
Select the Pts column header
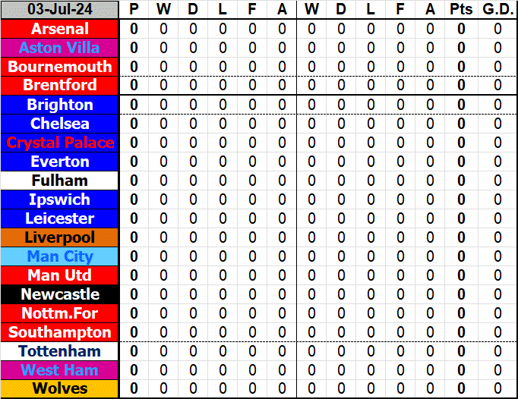[x=461, y=10]
